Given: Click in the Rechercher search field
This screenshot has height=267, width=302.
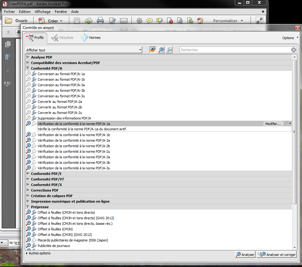Looking at the screenshot, I should pos(234,50).
